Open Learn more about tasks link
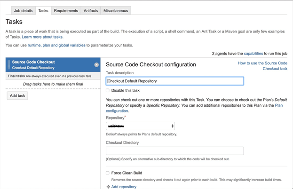 pyautogui.click(x=42, y=37)
